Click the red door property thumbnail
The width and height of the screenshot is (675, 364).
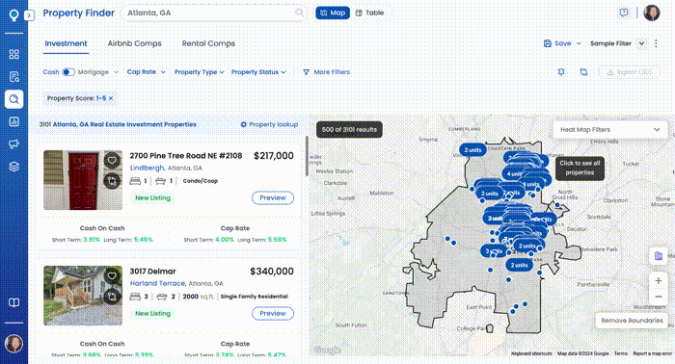(x=83, y=180)
